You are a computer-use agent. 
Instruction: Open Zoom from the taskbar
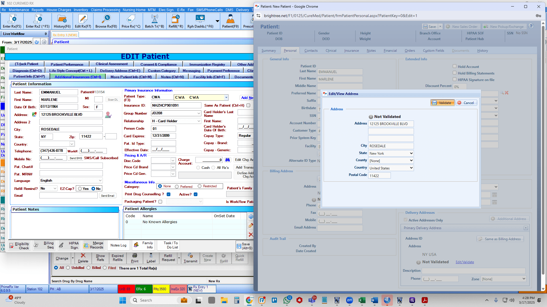click(349, 300)
